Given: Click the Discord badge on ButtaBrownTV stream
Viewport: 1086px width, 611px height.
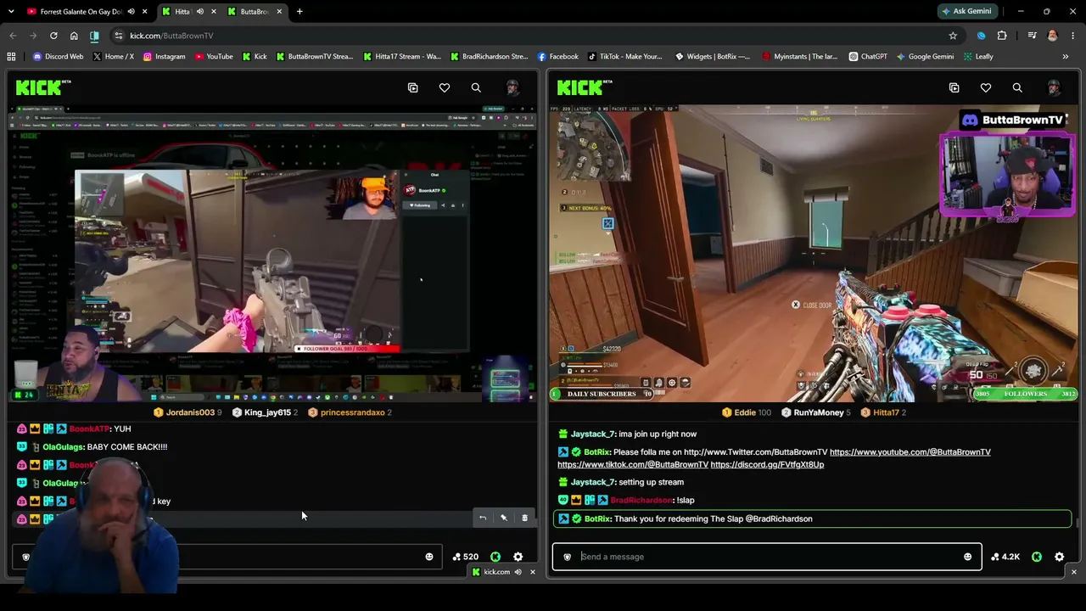Looking at the screenshot, I should 970,120.
